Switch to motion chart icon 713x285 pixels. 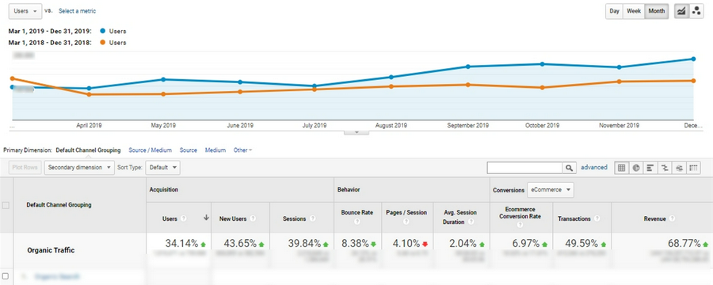tap(696, 11)
